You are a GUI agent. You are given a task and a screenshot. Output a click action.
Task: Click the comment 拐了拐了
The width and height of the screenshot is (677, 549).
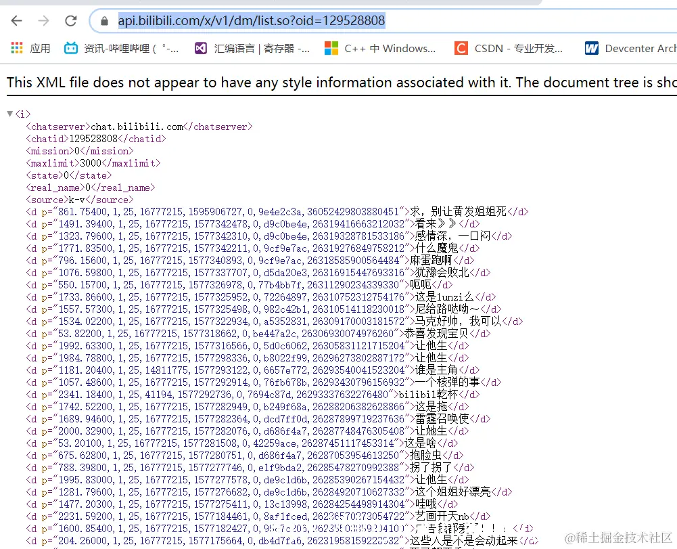tap(431, 467)
